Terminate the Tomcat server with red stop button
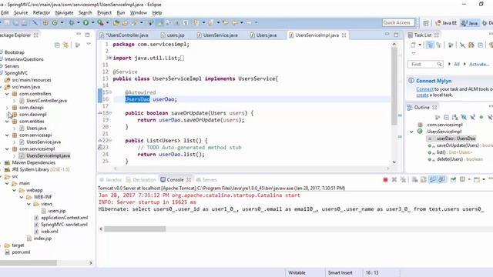This screenshot has width=493, height=277. (x=385, y=179)
